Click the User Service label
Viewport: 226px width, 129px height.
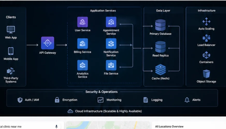[x=82, y=30]
